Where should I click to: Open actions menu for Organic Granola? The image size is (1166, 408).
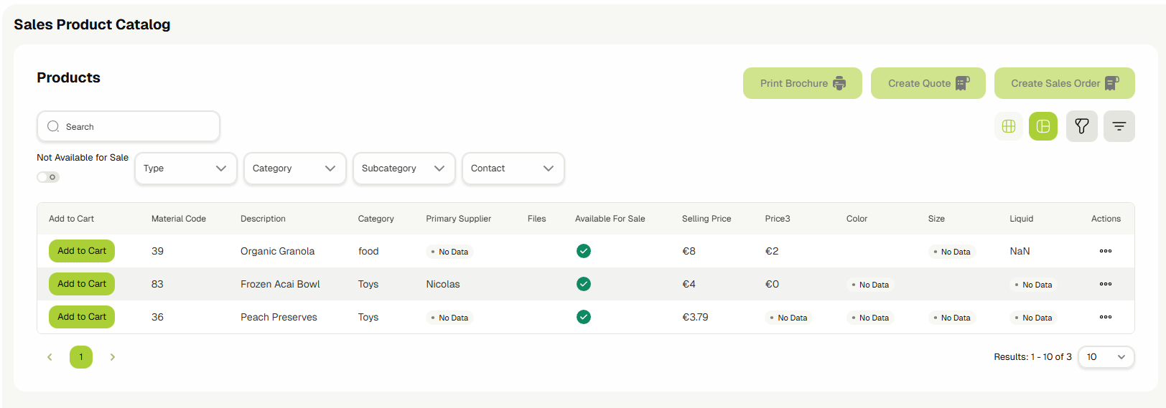(1105, 251)
